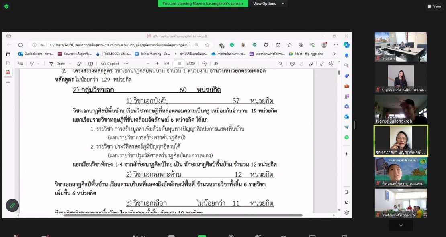
Task: Click the Zoom encryption shield icon
Action: click(6, 6)
